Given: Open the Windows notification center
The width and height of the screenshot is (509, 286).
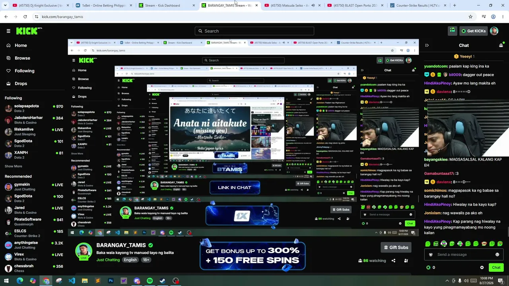Looking at the screenshot, I should [x=501, y=281].
